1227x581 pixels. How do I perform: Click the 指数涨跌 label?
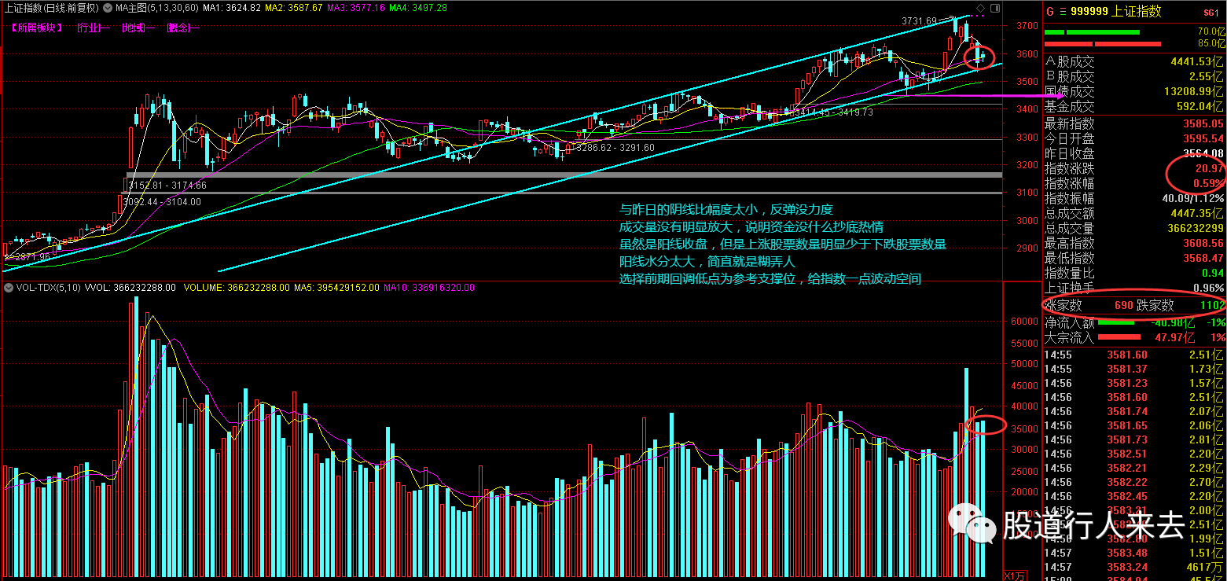1069,168
